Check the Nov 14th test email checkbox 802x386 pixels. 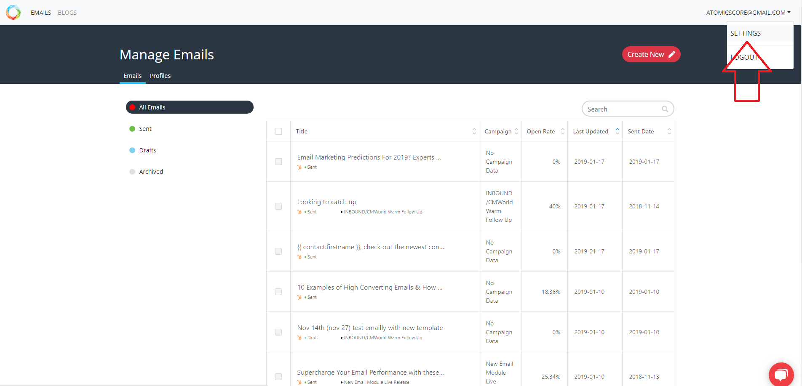coord(278,332)
